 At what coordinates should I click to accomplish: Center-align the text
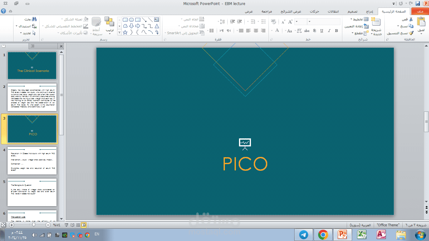point(256,31)
